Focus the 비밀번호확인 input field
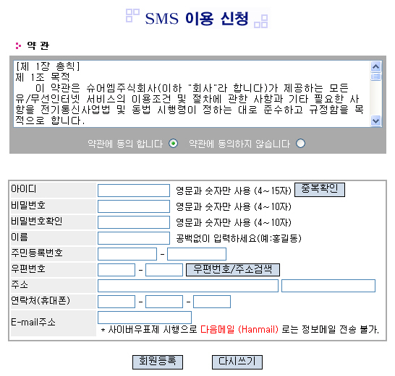The width and height of the screenshot is (395, 376). (x=134, y=222)
